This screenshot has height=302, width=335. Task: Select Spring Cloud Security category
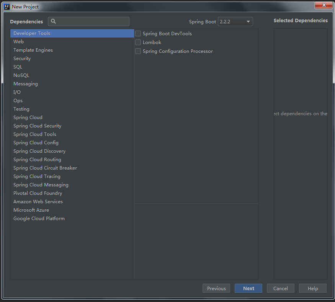point(72,126)
